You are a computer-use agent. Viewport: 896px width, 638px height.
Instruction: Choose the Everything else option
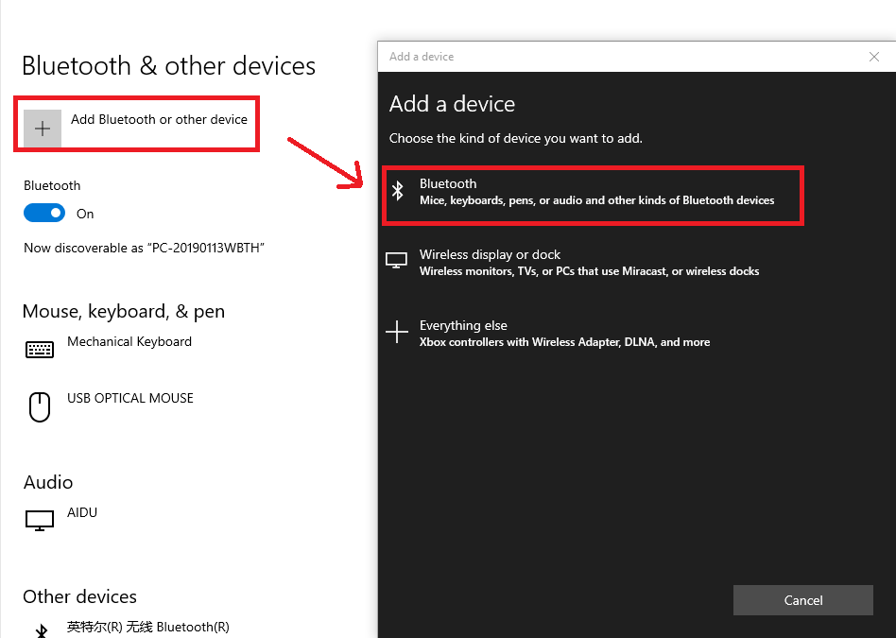[x=594, y=334]
